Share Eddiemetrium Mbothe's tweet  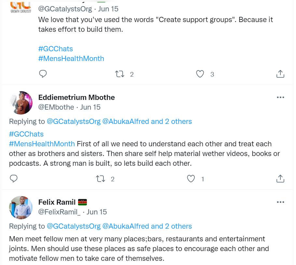280,178
